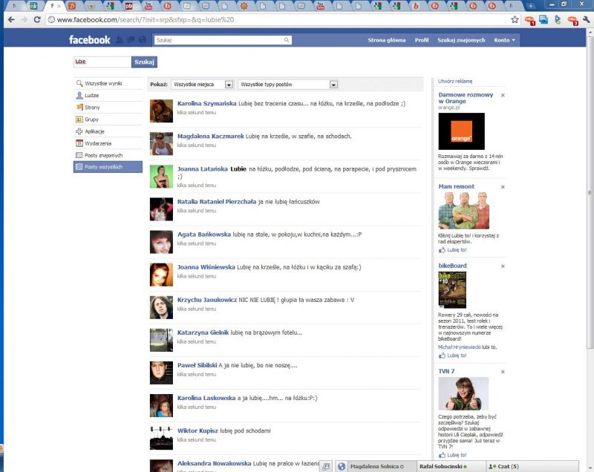Open the Orange logo ad image

461,131
